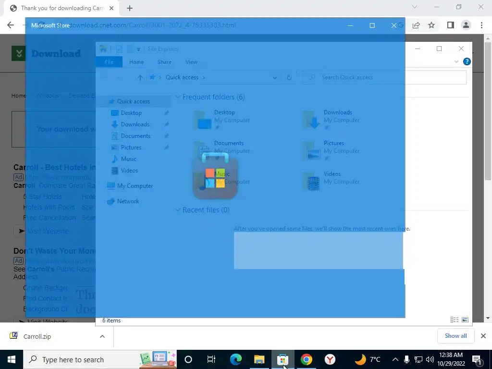Open Task View on the taskbar
Viewport: 492px width, 369px height.
(211, 359)
